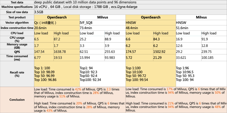
Task: Select CPU usage value '6.5'
Action: click(36, 39)
